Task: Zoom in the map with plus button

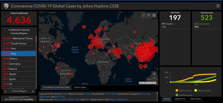Action: (x=154, y=74)
